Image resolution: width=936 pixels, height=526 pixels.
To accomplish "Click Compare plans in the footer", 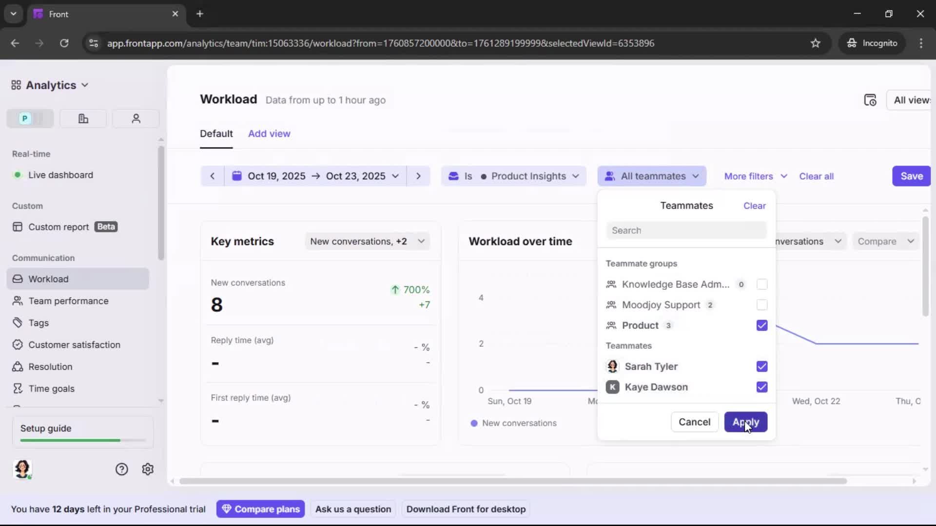I will [x=260, y=508].
